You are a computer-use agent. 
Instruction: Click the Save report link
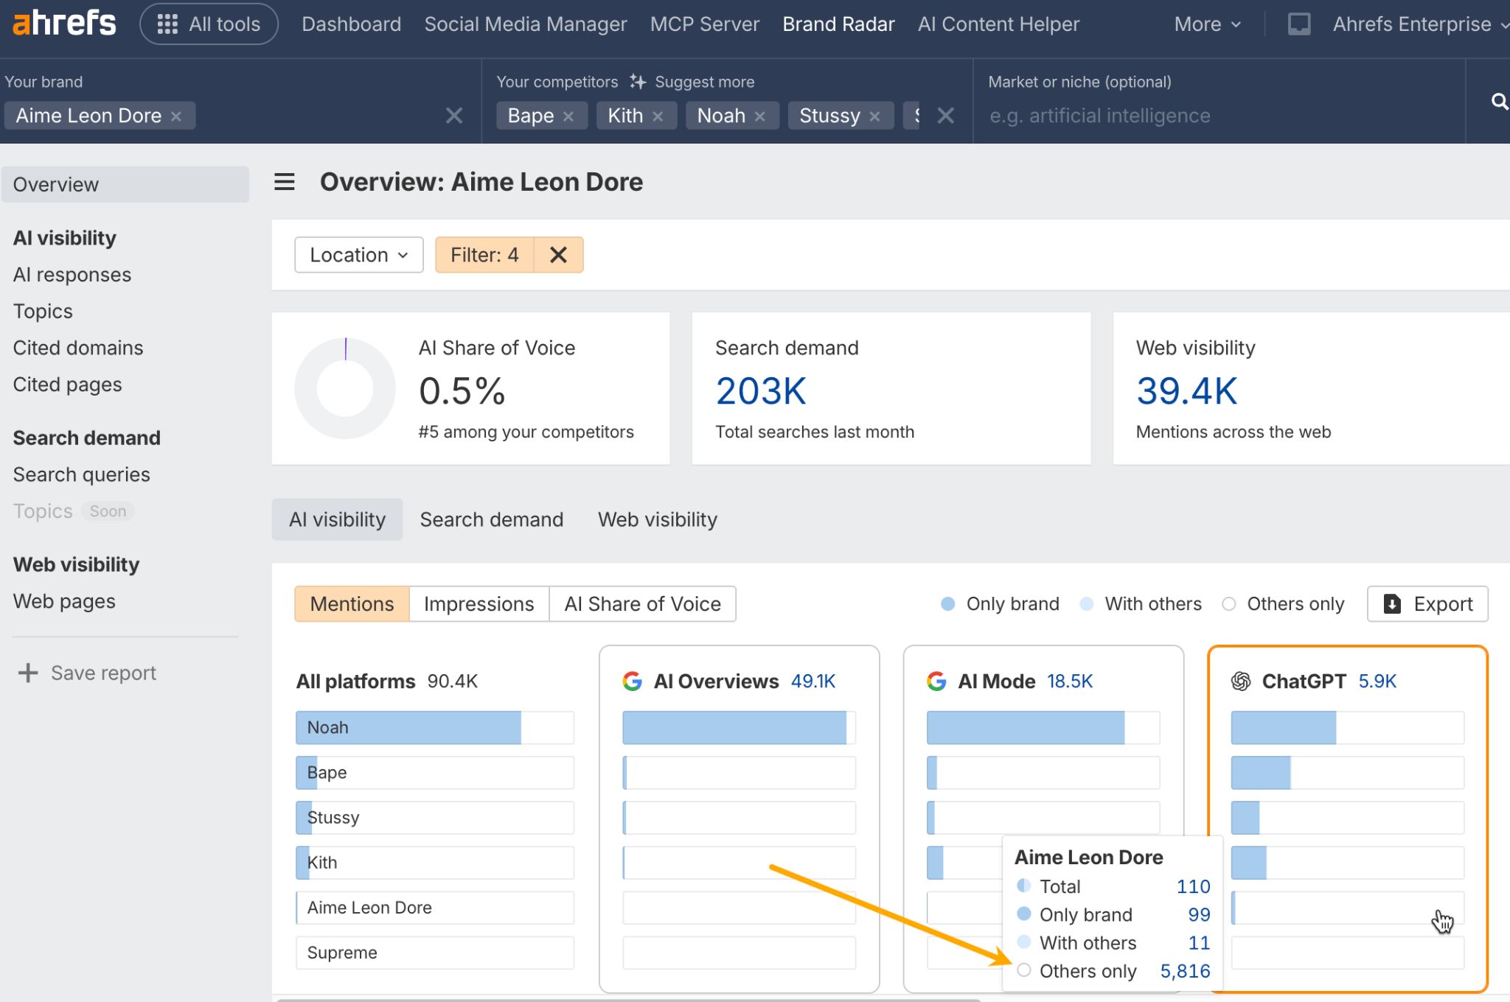(x=102, y=673)
